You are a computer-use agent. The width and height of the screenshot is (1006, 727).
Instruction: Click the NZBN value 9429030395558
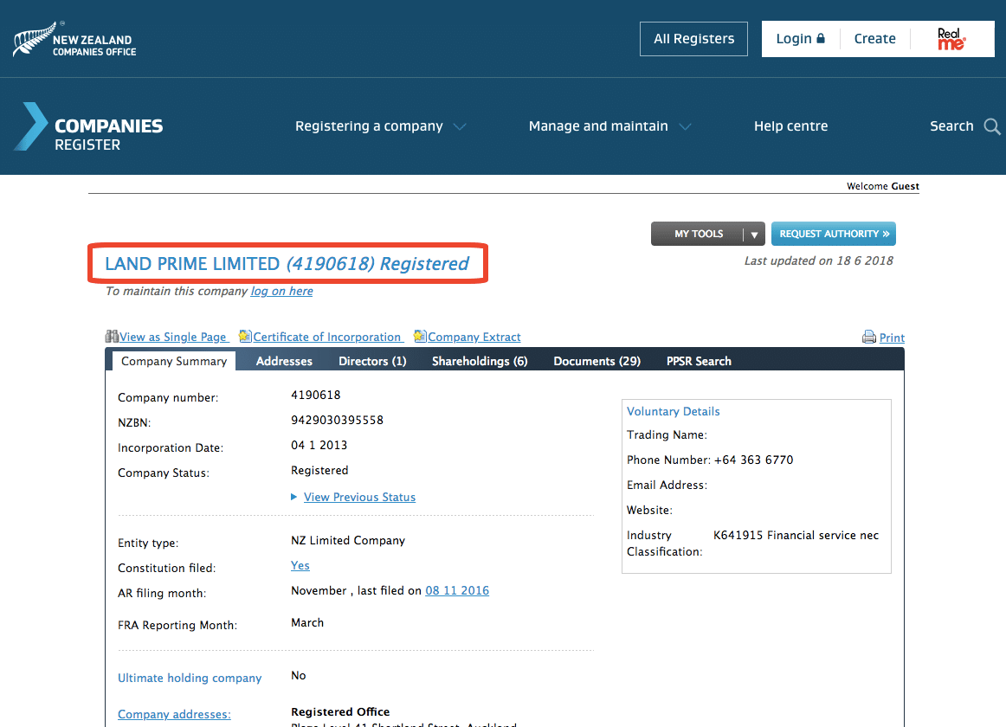coord(337,421)
